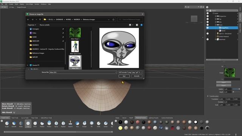The width and height of the screenshot is (242, 136).
Task: Select the Alien Head 1 thumbnail
Action: click(75, 34)
